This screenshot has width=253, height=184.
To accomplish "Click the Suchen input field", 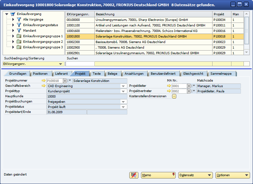I will (x=80, y=64).
